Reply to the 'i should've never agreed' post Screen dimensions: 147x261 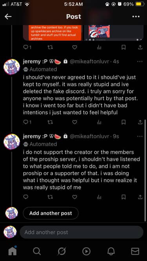27,122
